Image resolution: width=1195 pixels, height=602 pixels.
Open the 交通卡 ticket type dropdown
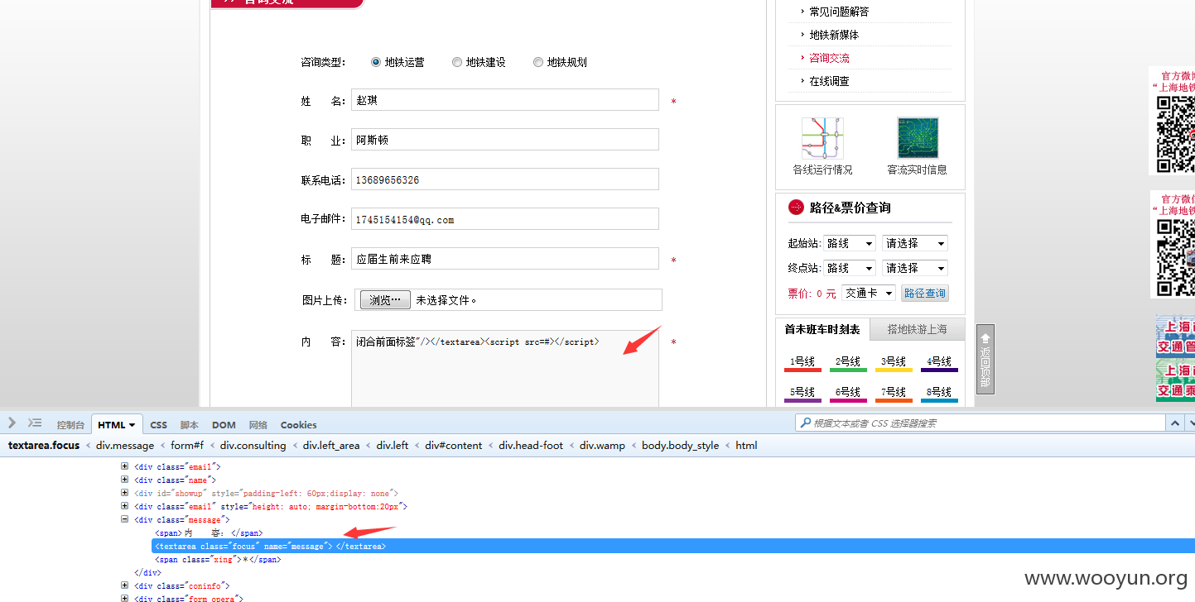[x=869, y=293]
